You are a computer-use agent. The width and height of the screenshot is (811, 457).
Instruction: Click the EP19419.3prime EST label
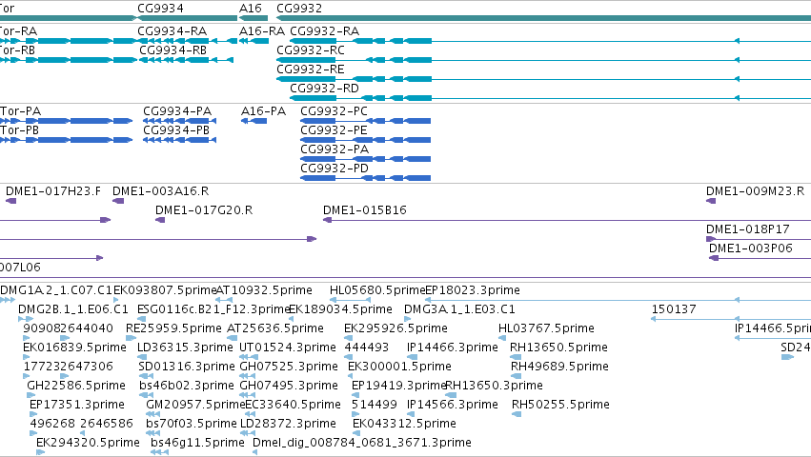click(398, 387)
